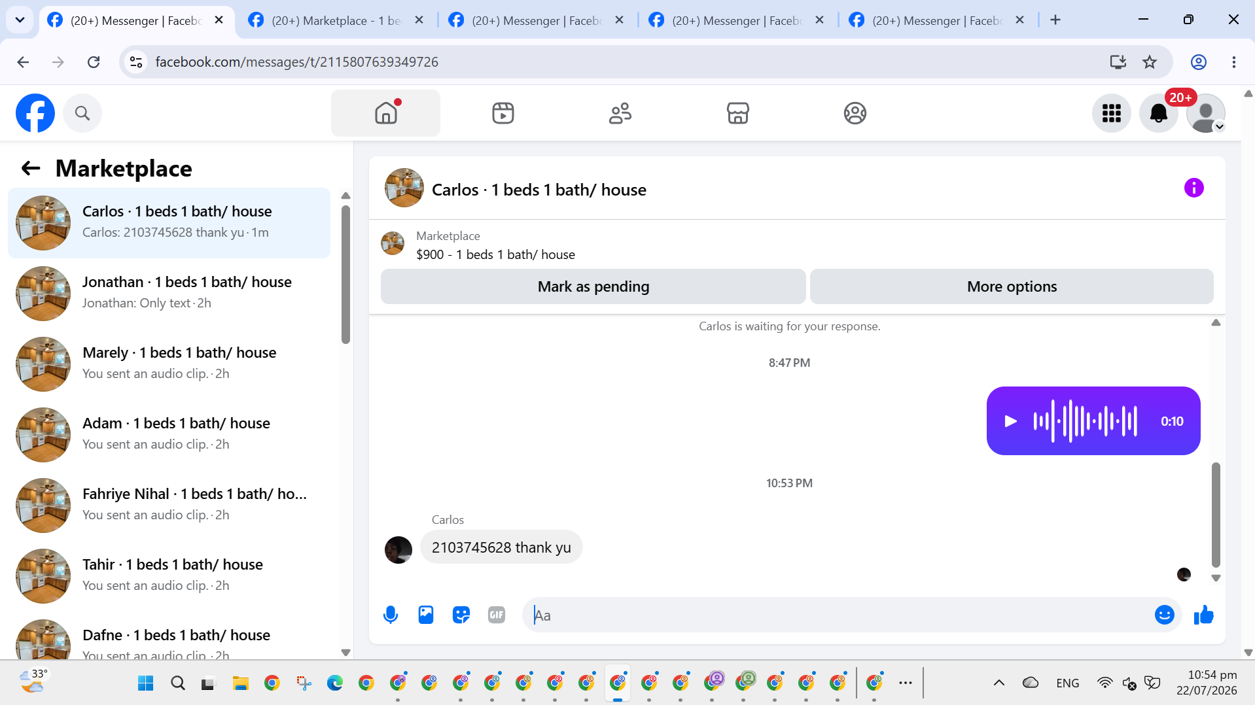Switch the ENG input language
The width and height of the screenshot is (1255, 705).
coord(1067,683)
